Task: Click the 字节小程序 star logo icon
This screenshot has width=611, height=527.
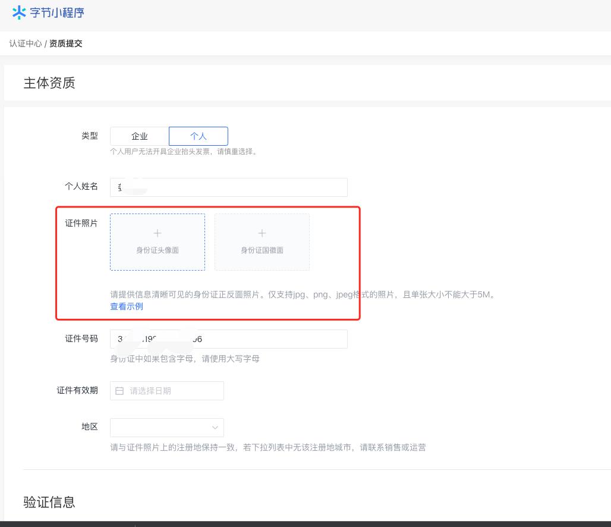Action: pyautogui.click(x=19, y=12)
